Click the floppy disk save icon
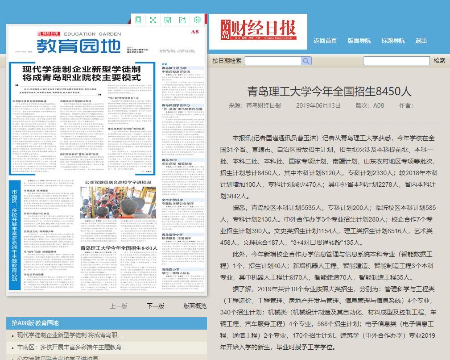450x360 pixels. click(168, 20)
